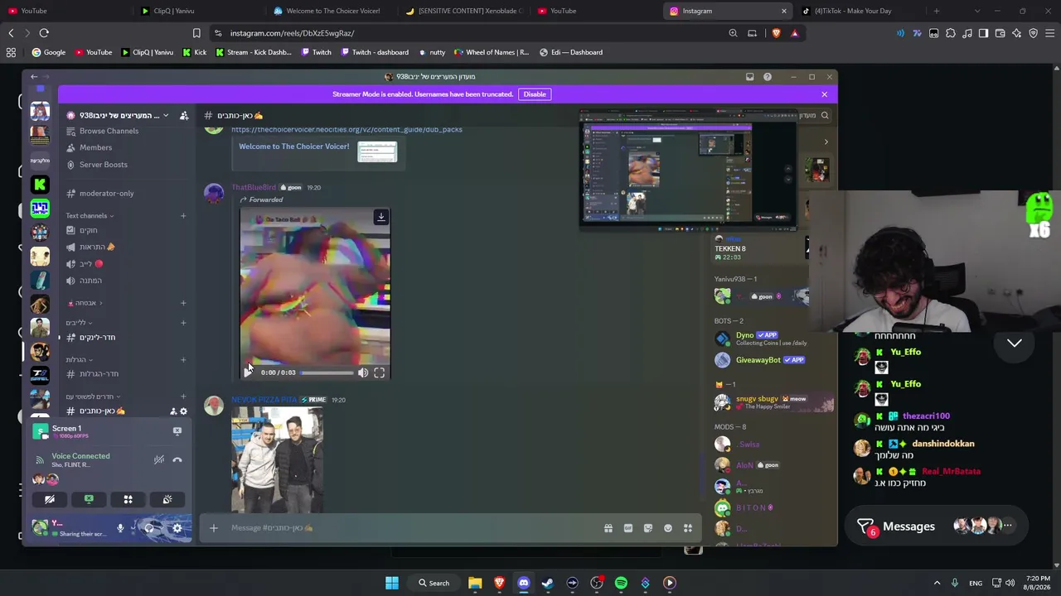
Task: Click the Discord message input field
Action: coord(412,528)
